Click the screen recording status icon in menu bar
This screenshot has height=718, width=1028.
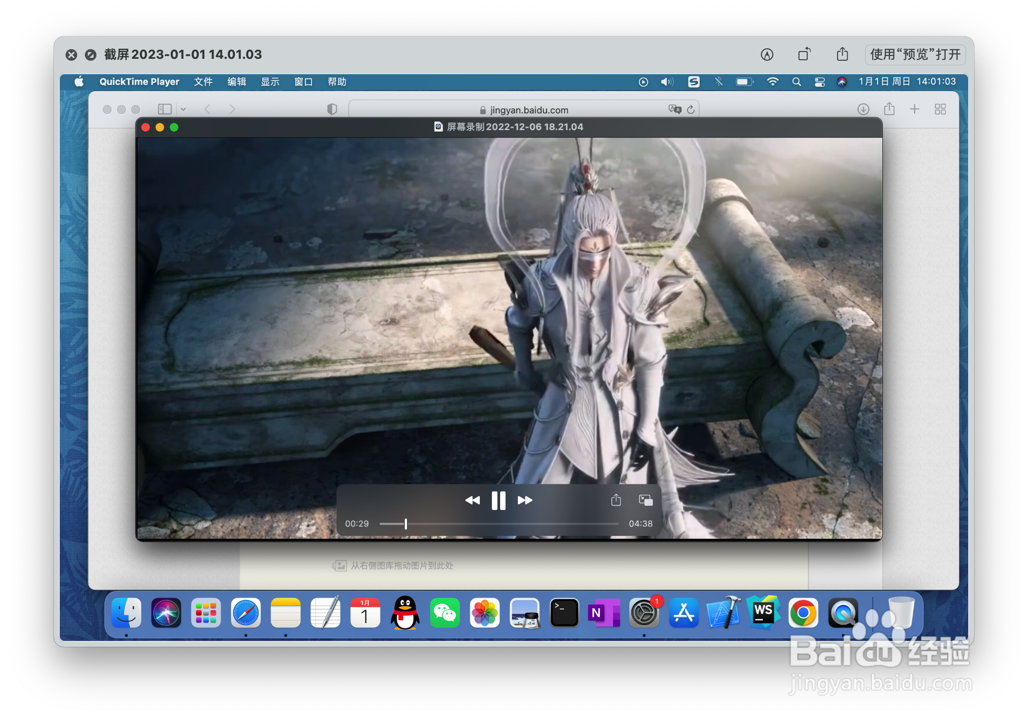[643, 82]
